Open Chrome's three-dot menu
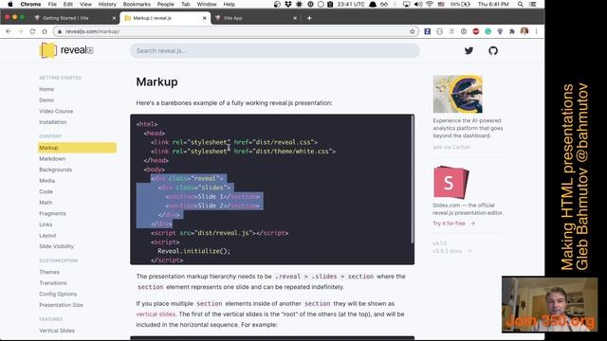Screen dimensions: 607x341 pos(536,31)
